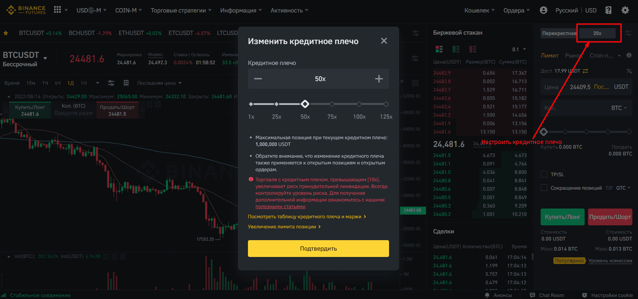Click the green Купить/Лонг button
This screenshot has width=638, height=299.
[562, 217]
